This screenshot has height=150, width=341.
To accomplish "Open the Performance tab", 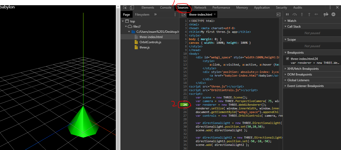I will click(221, 8).
